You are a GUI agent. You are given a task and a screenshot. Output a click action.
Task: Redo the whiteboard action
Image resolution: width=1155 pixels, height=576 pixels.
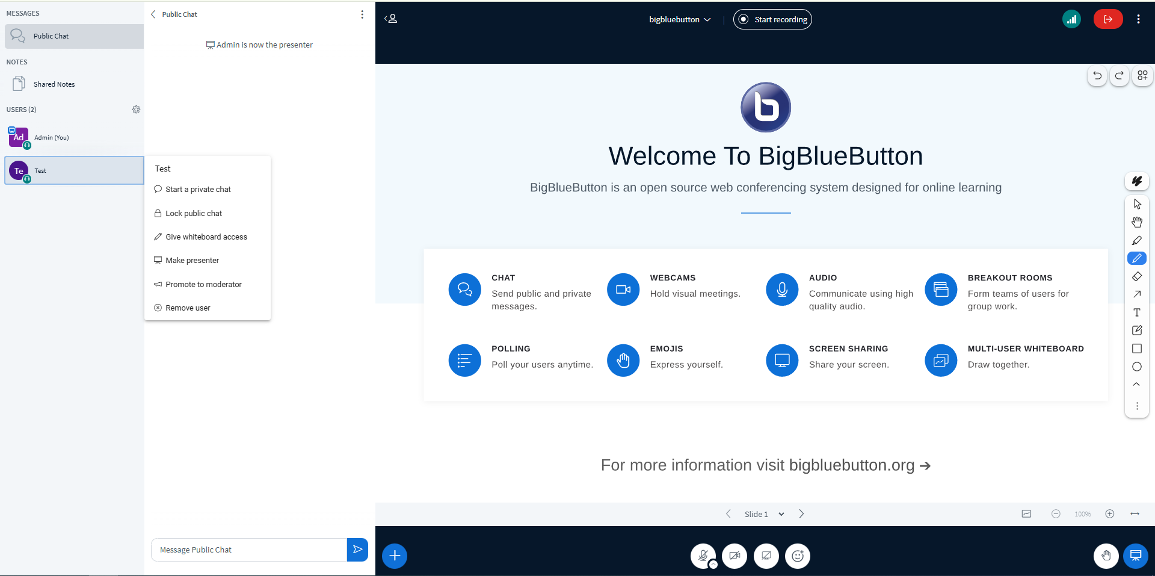click(1119, 75)
